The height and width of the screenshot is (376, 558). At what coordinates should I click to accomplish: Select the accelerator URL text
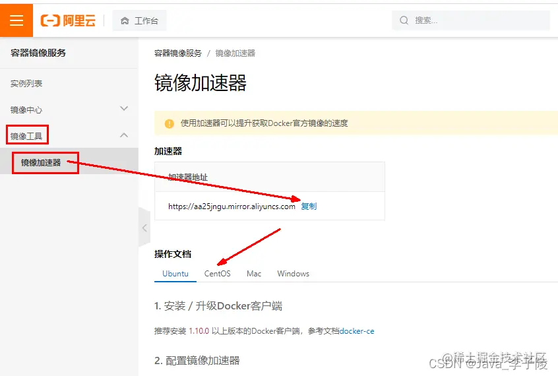pos(232,206)
